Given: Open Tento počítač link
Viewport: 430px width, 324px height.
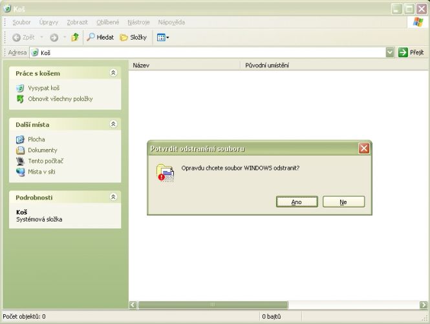Looking at the screenshot, I should click(x=45, y=161).
